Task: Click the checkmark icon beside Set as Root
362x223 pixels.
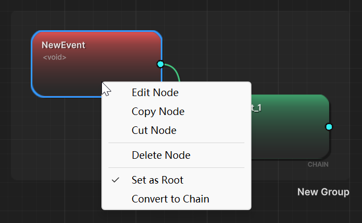Action: pyautogui.click(x=115, y=180)
